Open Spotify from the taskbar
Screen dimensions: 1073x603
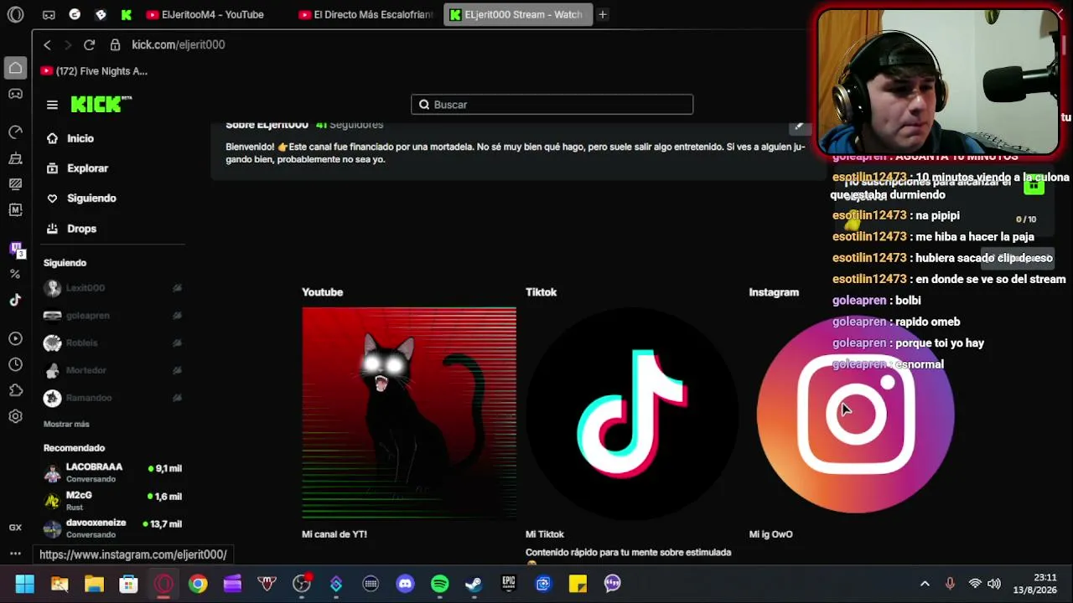pos(439,584)
